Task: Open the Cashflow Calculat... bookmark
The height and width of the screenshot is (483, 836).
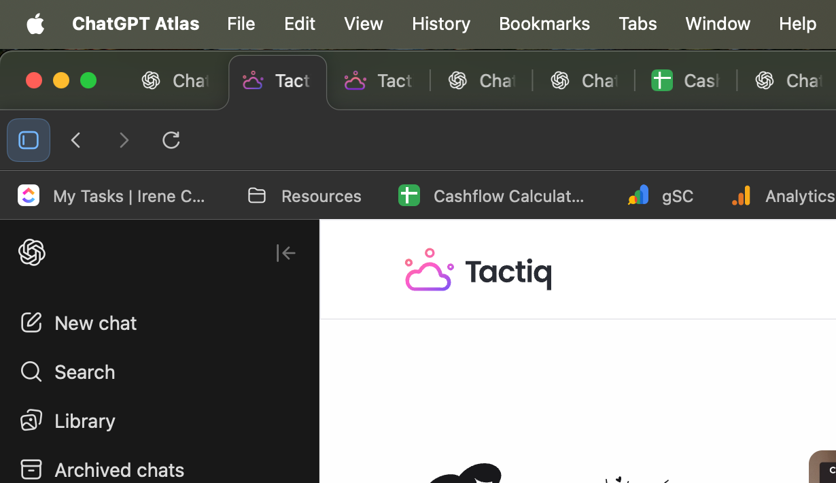Action: [x=491, y=196]
